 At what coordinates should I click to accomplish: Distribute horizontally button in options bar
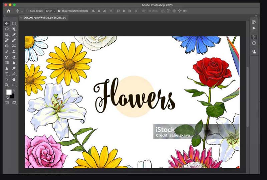136,11
